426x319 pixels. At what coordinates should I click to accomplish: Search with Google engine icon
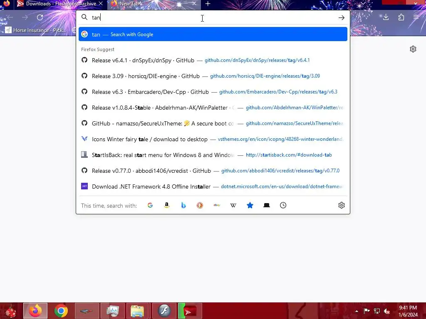point(150,205)
